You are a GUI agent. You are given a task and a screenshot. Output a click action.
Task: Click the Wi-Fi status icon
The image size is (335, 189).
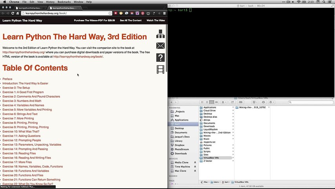299,2
